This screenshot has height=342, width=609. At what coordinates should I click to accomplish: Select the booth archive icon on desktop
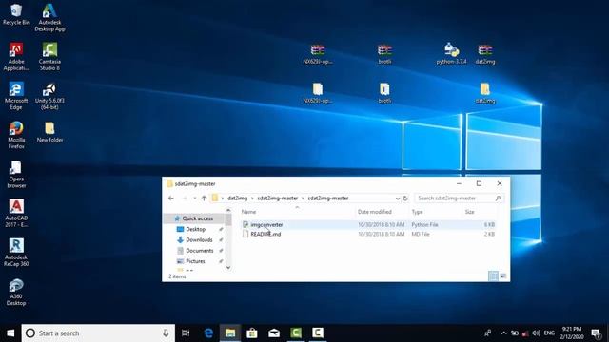[x=384, y=54]
